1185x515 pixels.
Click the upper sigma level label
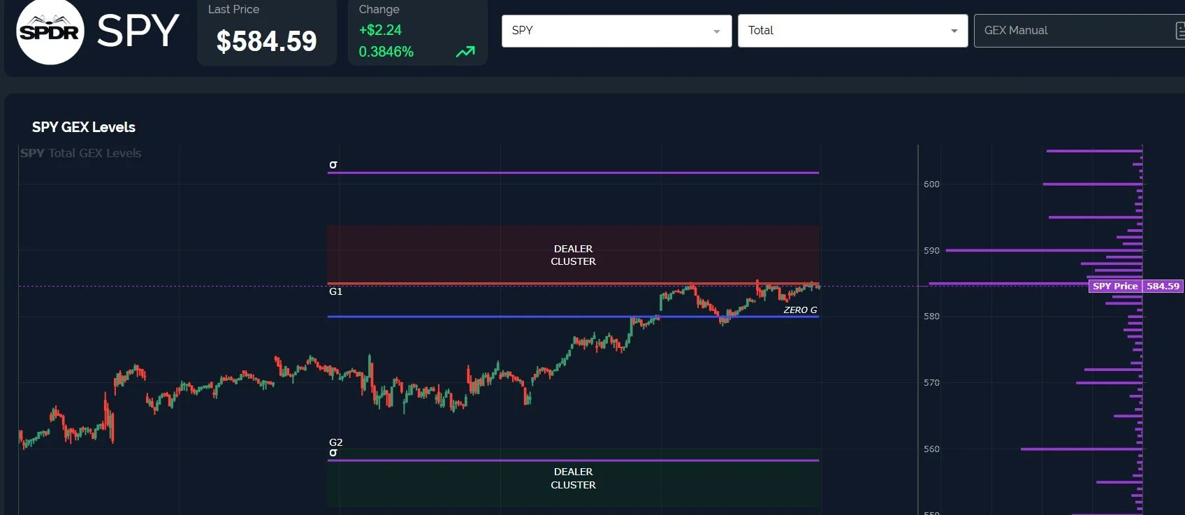coord(333,164)
